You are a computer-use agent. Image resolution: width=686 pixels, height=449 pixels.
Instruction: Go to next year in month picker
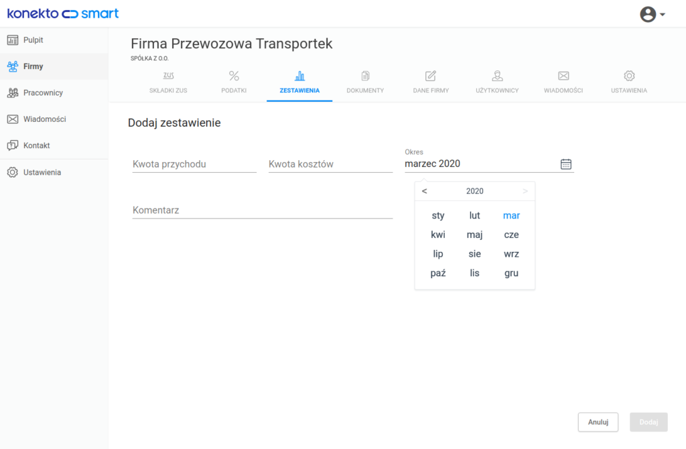[525, 191]
